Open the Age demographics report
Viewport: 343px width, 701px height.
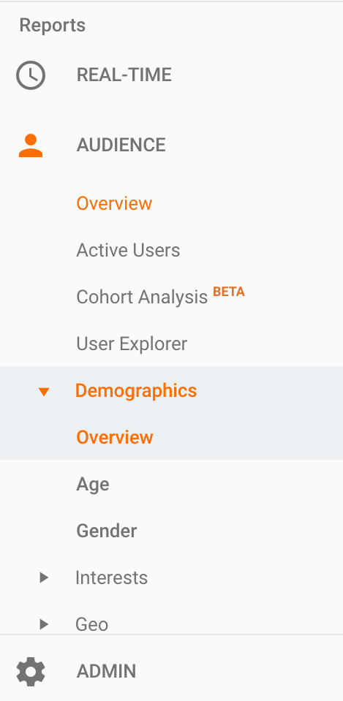click(93, 485)
